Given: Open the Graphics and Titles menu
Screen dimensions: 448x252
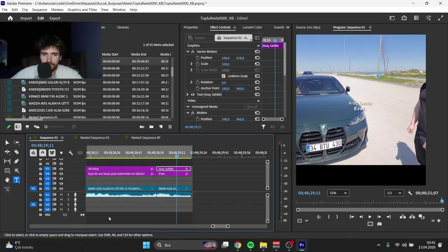Looking at the screenshot, I should [82, 10].
